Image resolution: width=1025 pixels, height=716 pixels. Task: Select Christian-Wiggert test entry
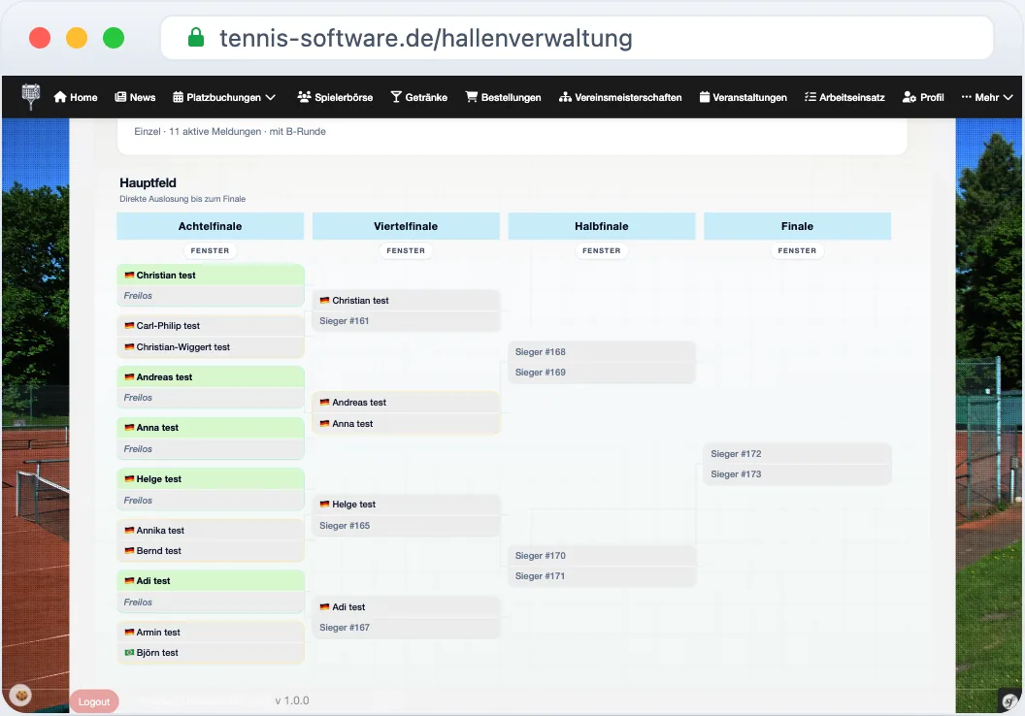[x=211, y=347]
